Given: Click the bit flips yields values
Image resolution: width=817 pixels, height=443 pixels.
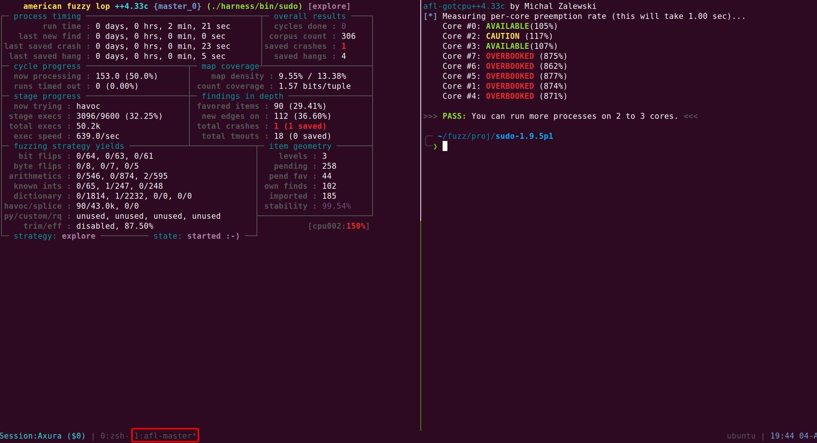Looking at the screenshot, I should [x=115, y=156].
